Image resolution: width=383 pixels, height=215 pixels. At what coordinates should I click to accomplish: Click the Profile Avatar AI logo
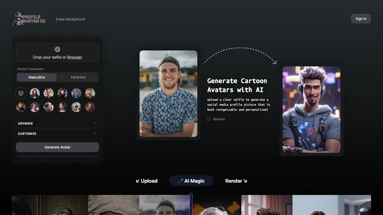[x=29, y=19]
